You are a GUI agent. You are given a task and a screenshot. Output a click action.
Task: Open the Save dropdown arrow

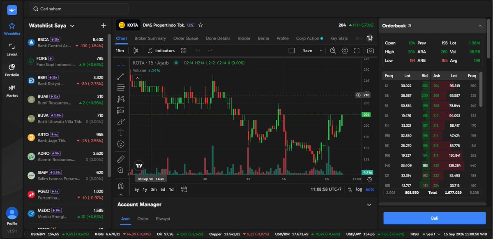[x=321, y=51]
